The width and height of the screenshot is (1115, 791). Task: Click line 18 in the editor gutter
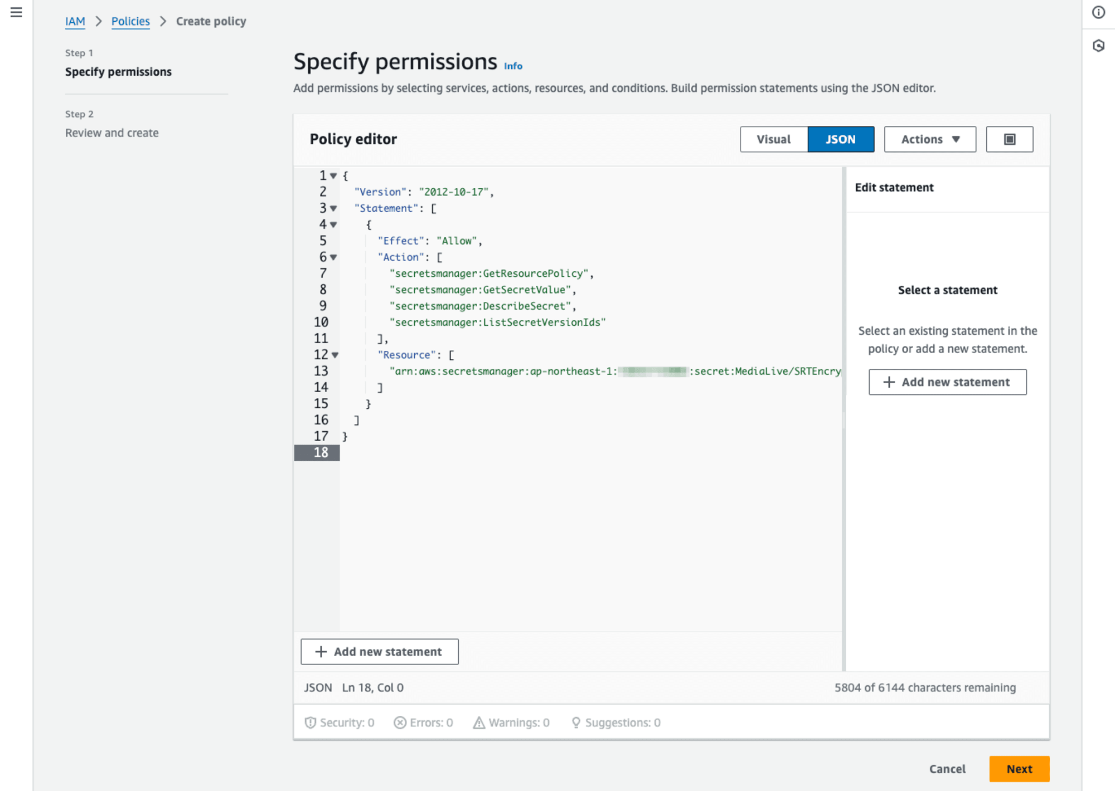point(317,453)
